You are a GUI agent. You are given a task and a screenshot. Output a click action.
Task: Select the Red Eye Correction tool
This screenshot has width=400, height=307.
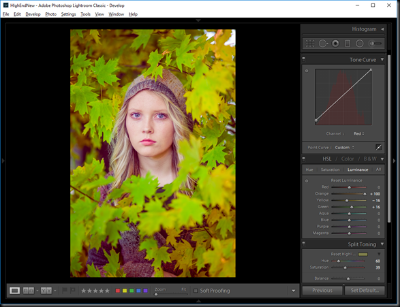(x=335, y=44)
